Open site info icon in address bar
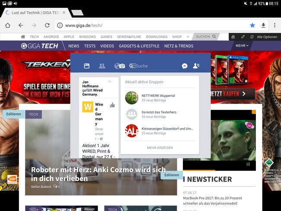281x211 pixels. click(x=60, y=26)
